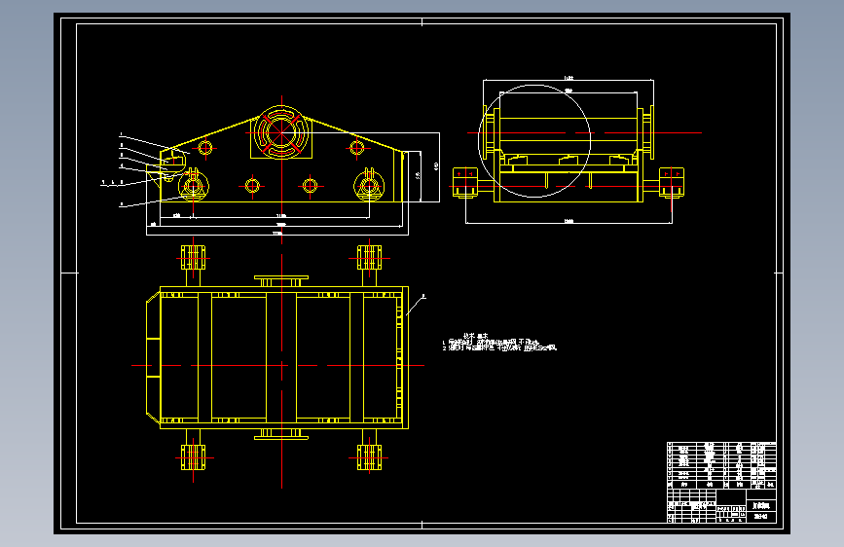Select the large white detail circle in side view
Image resolution: width=844 pixels, height=547 pixels.
(x=534, y=141)
